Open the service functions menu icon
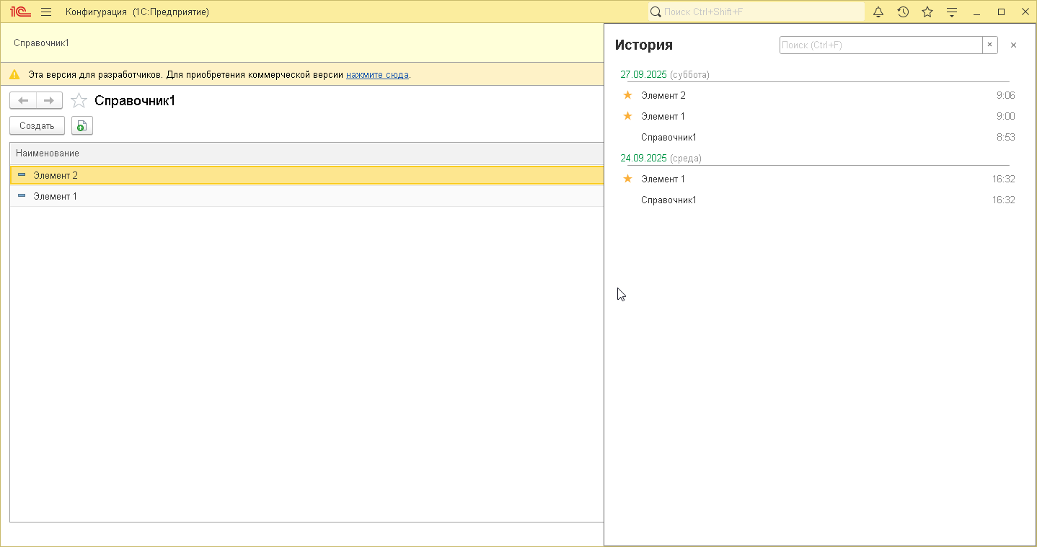The width and height of the screenshot is (1037, 547). point(952,12)
